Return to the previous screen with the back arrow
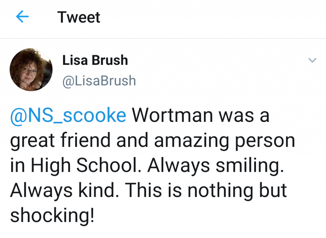326x238 pixels. pyautogui.click(x=22, y=17)
